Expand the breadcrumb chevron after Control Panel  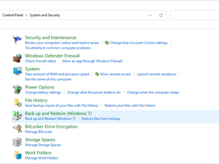tap(26, 15)
